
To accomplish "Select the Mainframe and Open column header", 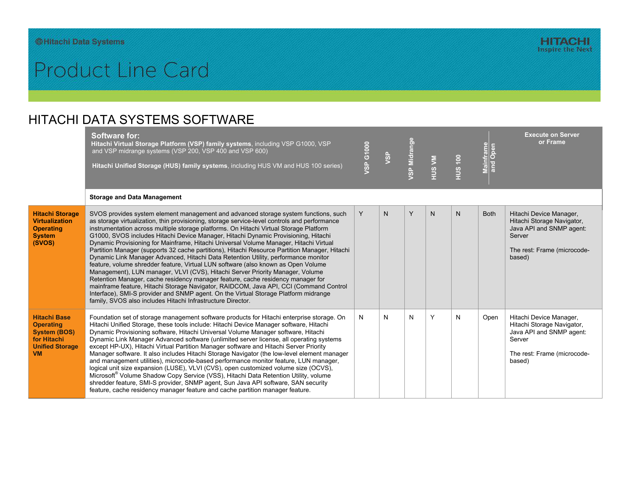I will pyautogui.click(x=489, y=158).
